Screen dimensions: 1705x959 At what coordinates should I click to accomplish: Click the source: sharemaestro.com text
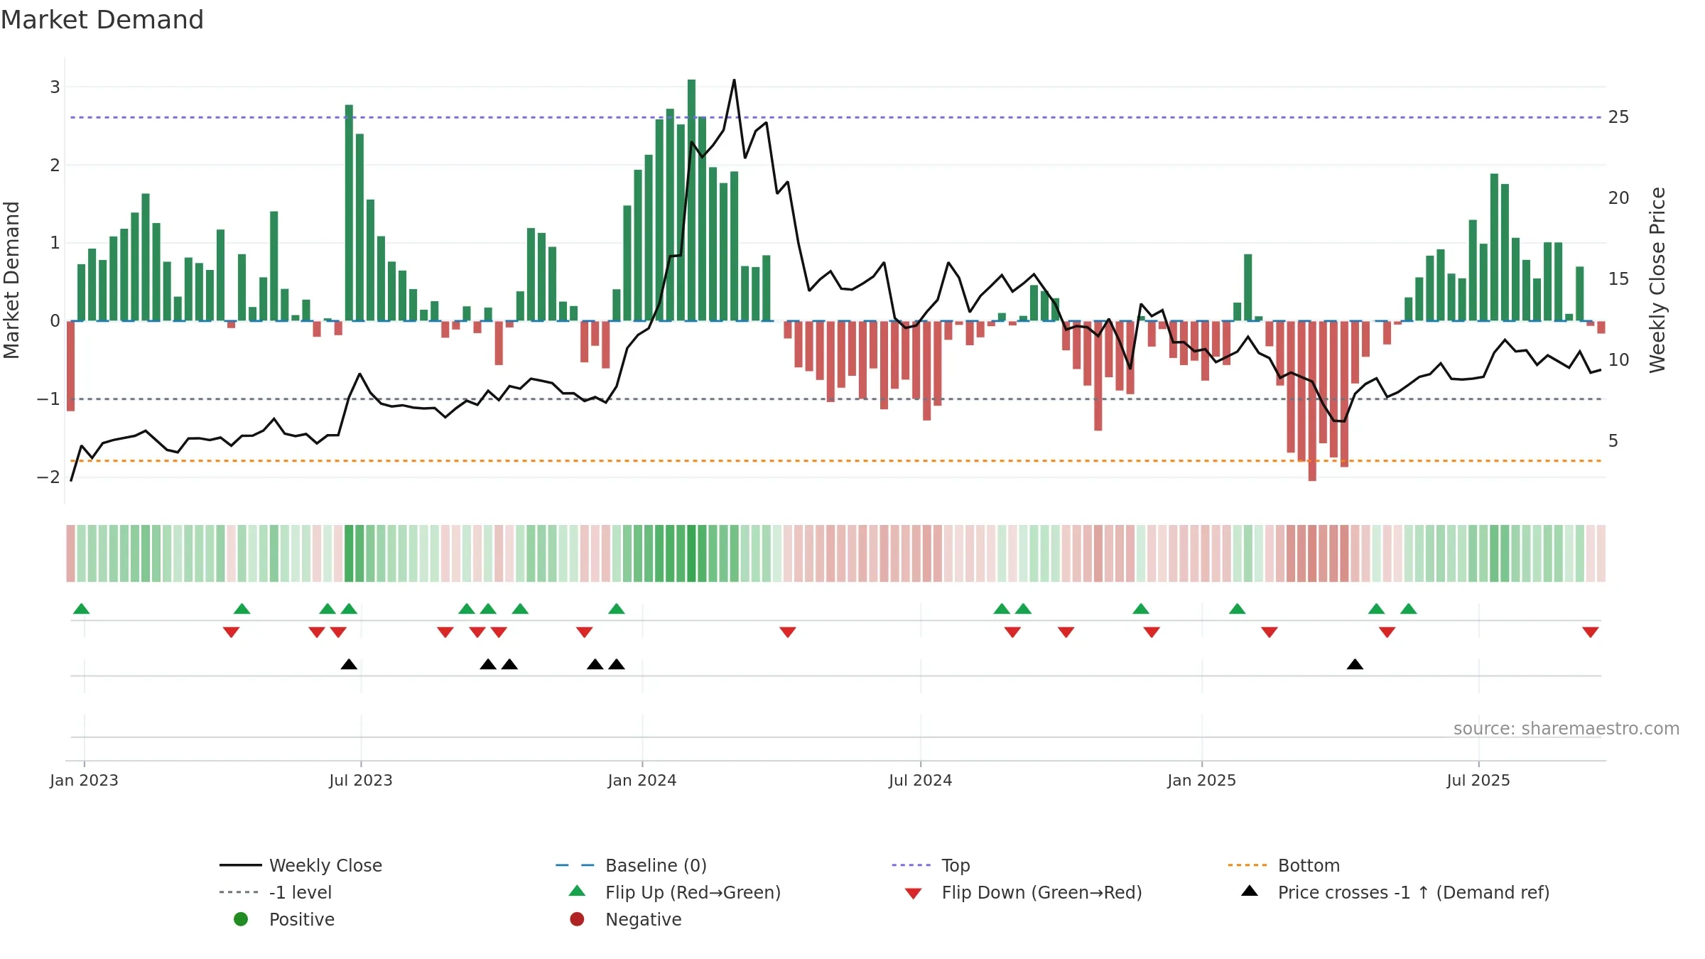click(x=1566, y=728)
